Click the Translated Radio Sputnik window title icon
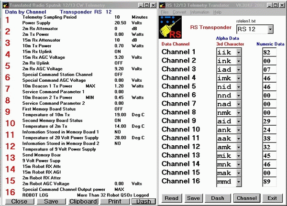The width and height of the screenshot is (287, 206). coord(6,5)
